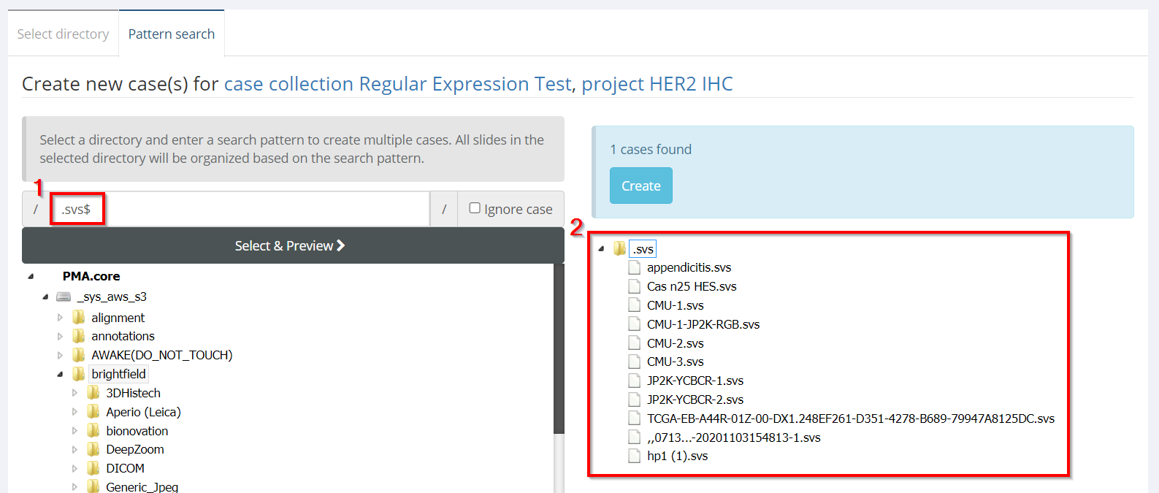Click the _sys_aws_s3 drive icon
1159x493 pixels.
(64, 297)
